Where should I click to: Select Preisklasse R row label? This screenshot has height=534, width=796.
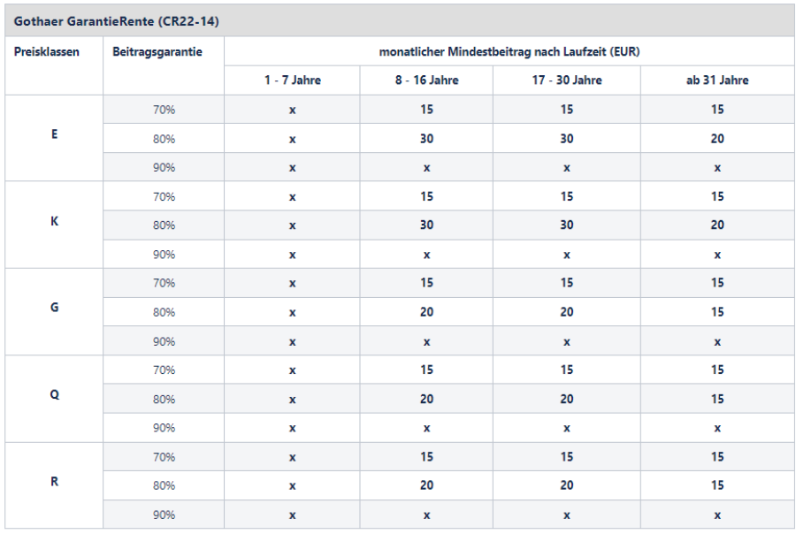point(54,481)
